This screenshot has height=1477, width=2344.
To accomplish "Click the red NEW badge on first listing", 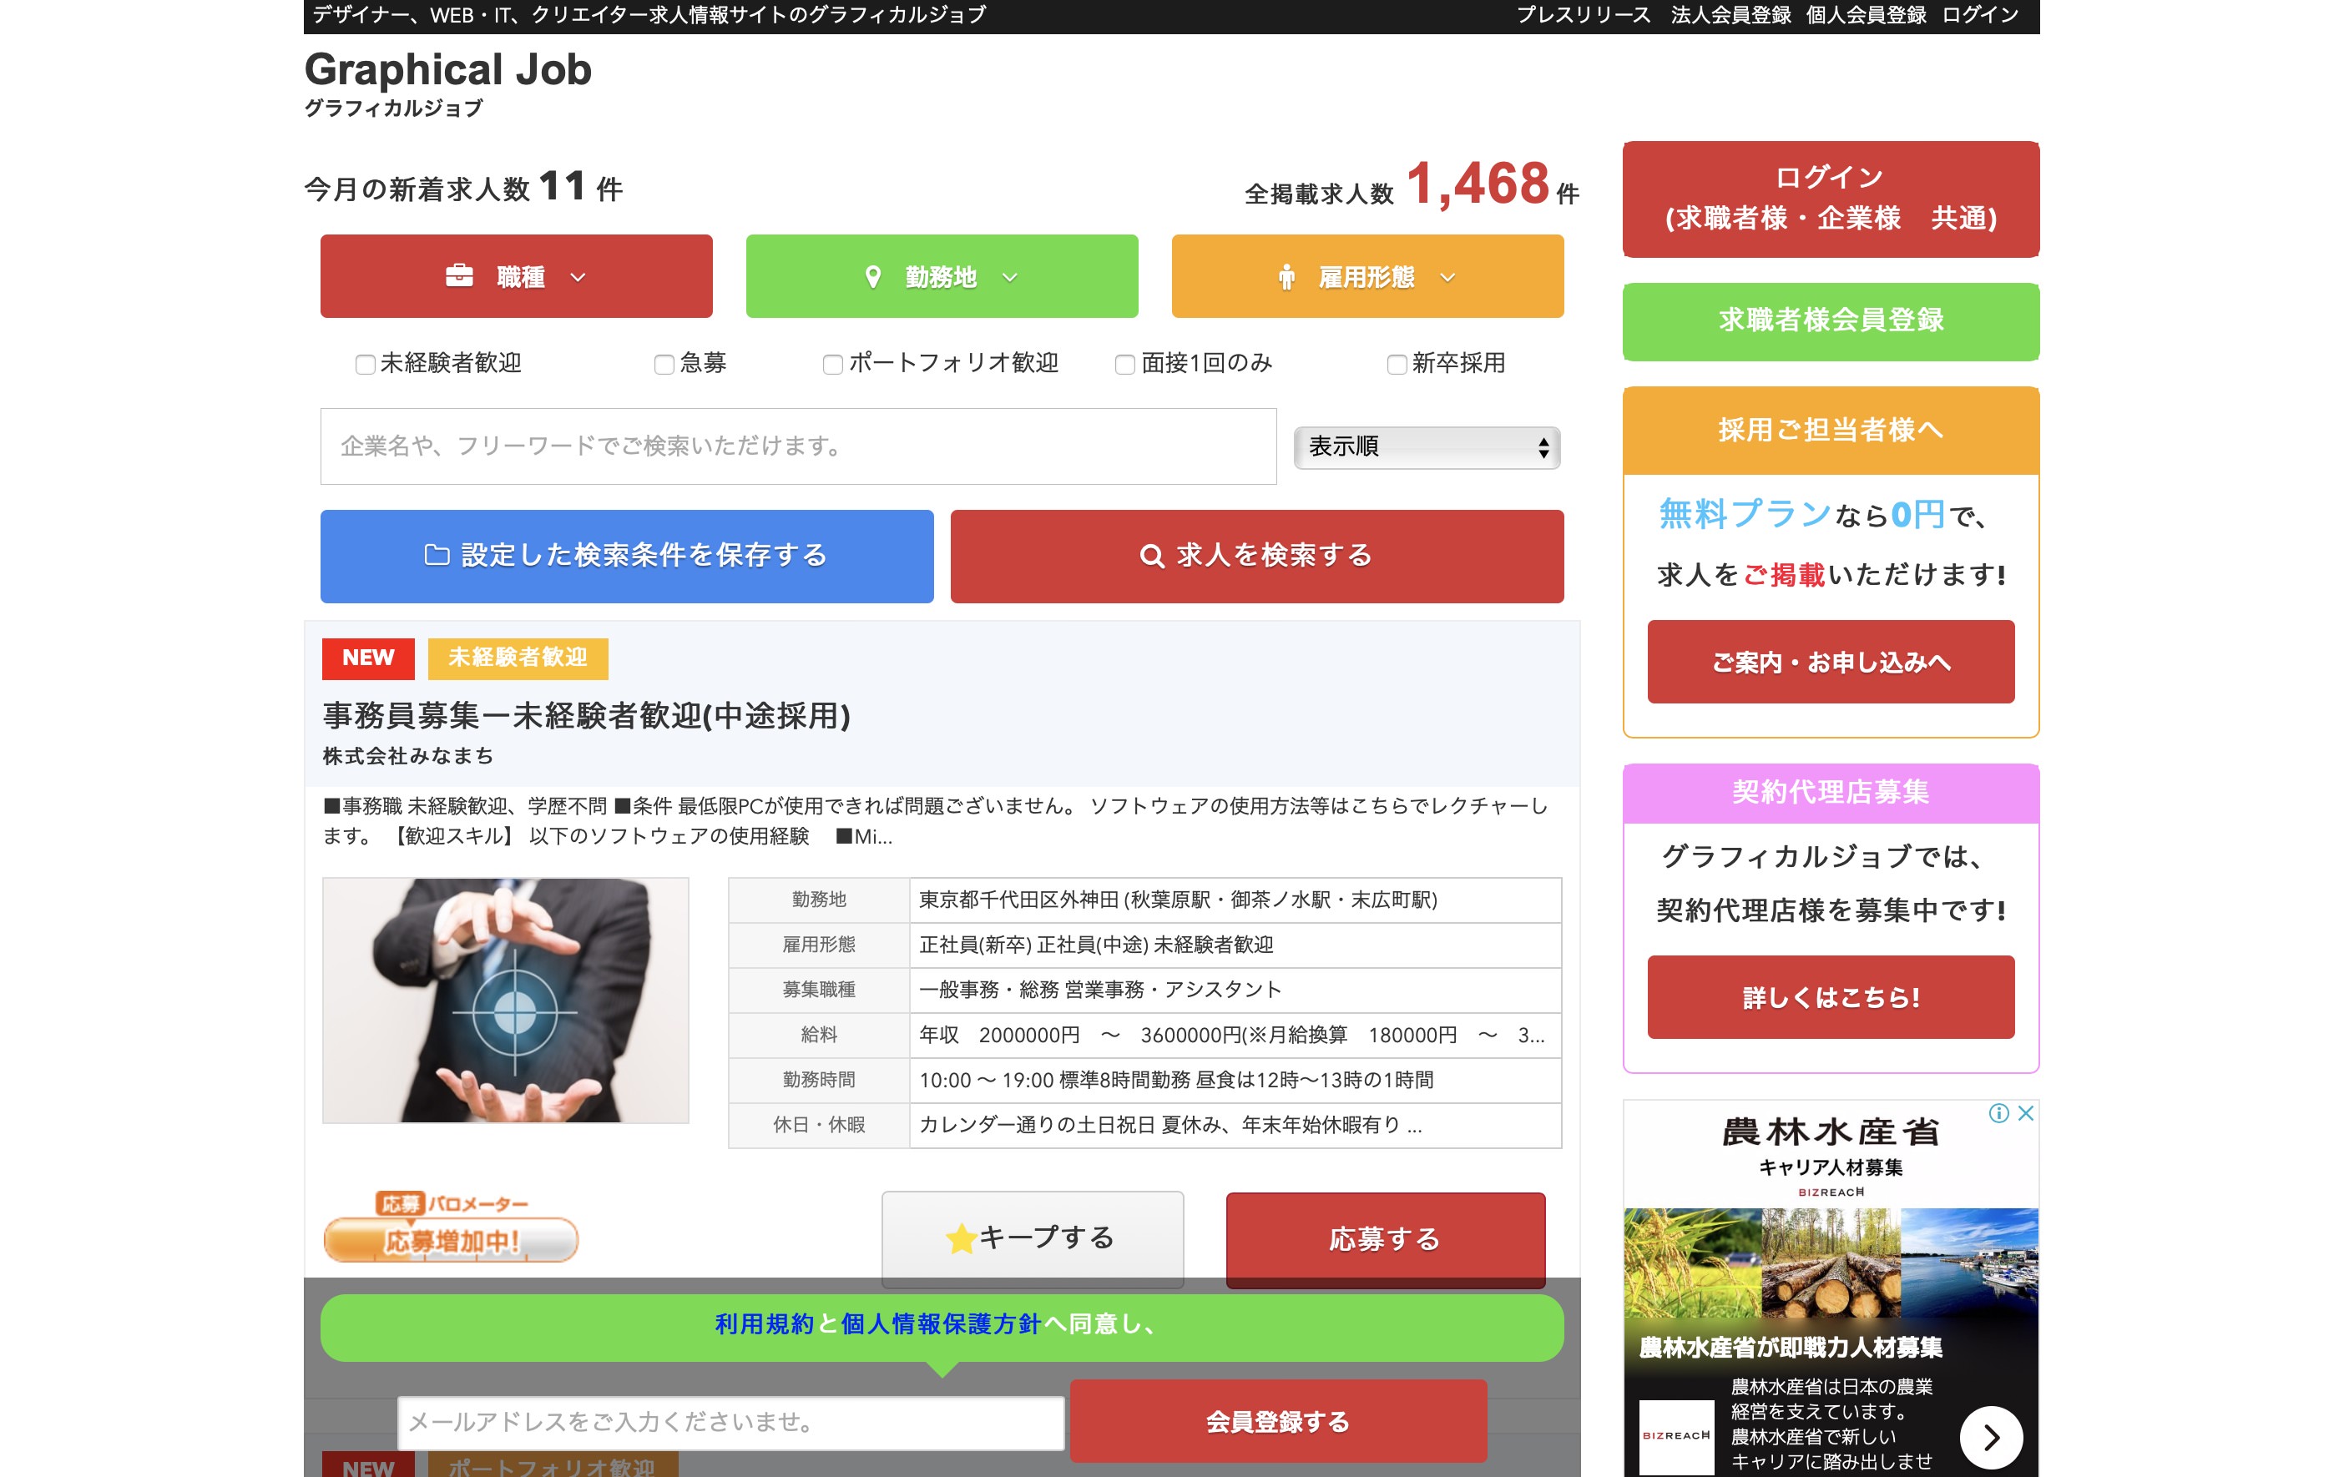I will click(x=368, y=658).
